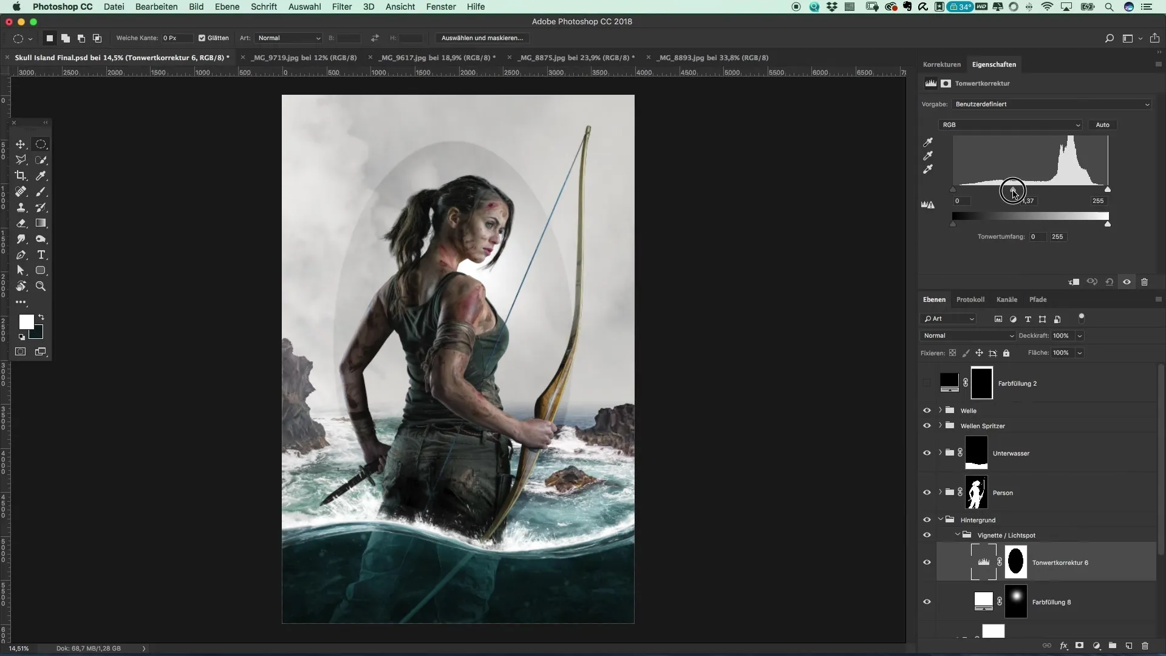Viewport: 1166px width, 656px height.
Task: Reset adjustment defaults in Properties panel
Action: pyautogui.click(x=1110, y=282)
